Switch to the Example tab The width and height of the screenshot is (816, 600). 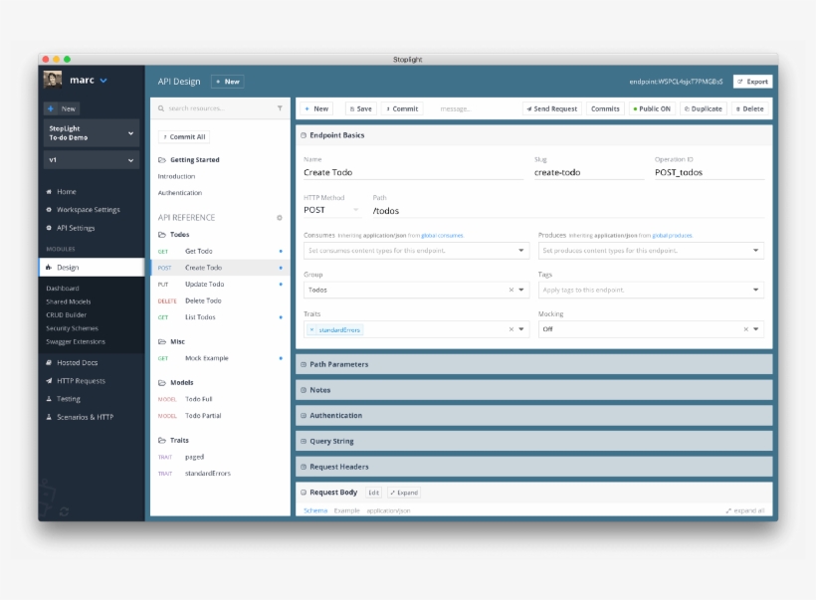346,510
